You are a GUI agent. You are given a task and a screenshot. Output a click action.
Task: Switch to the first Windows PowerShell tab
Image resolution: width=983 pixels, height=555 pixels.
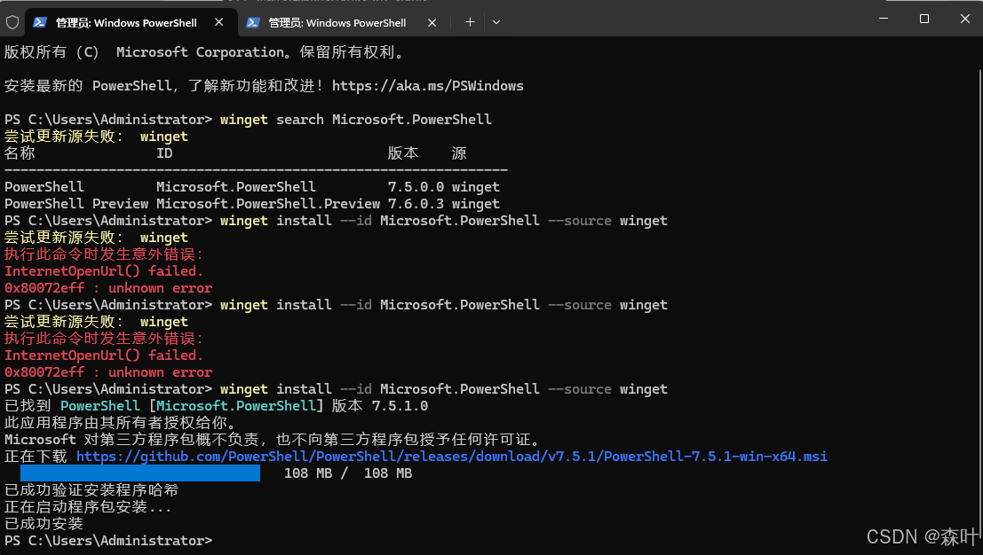(131, 22)
